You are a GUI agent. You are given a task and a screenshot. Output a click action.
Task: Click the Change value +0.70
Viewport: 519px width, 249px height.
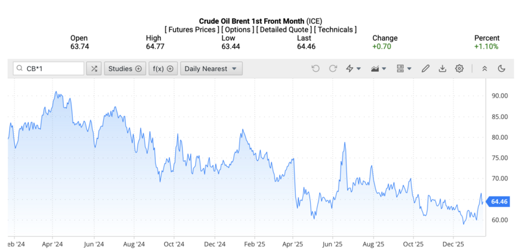point(381,47)
